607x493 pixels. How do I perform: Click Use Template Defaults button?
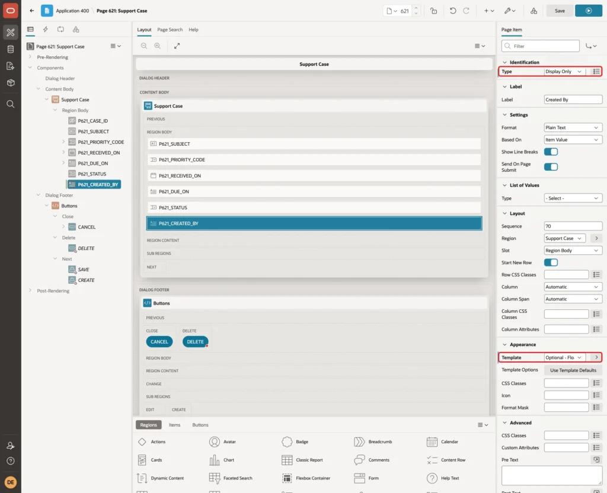[x=573, y=370]
